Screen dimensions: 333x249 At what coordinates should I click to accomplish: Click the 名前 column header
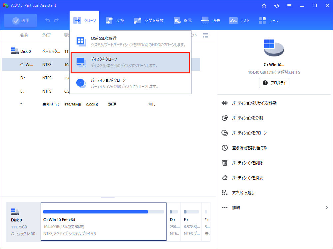click(x=24, y=35)
